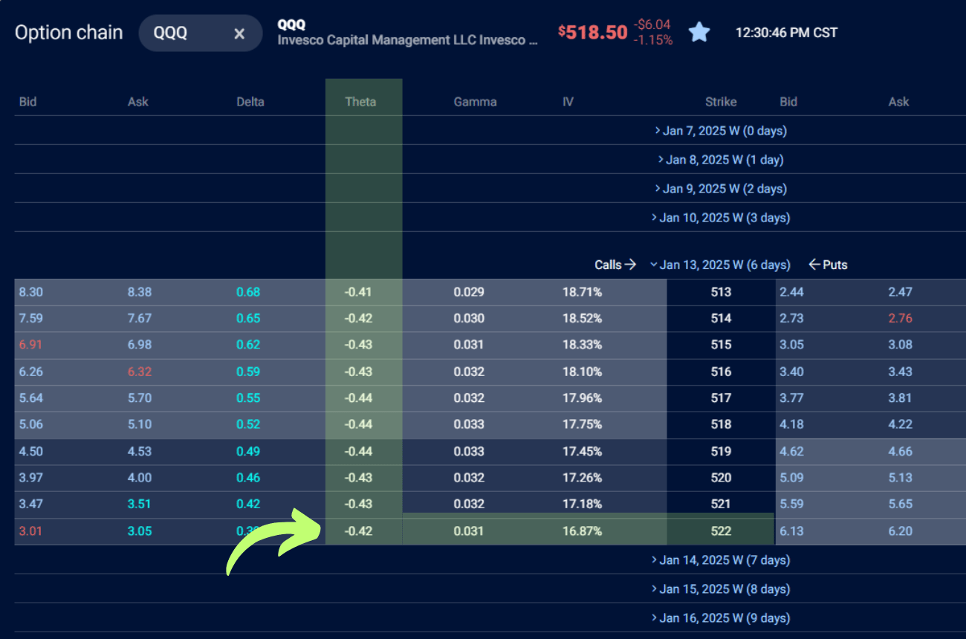Viewport: 966px width, 639px height.
Task: Expand the Jan 8, 2025 W expiration
Action: coord(721,160)
